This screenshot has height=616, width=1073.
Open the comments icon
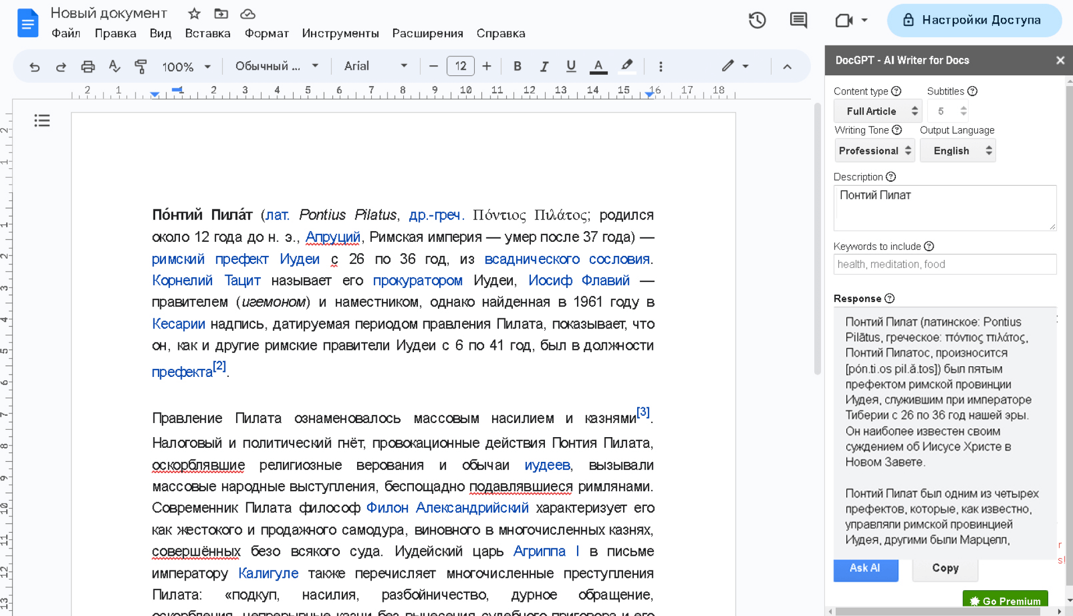point(798,20)
